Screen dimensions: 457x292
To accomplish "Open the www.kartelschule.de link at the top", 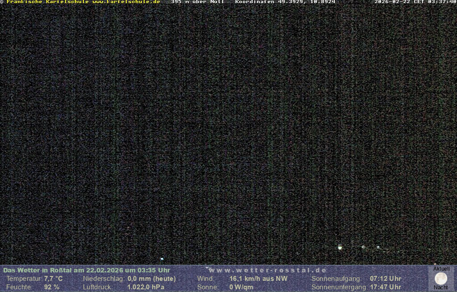I will tap(126, 2).
